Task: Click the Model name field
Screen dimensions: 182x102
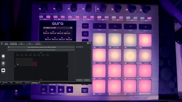Action: (x=30, y=44)
